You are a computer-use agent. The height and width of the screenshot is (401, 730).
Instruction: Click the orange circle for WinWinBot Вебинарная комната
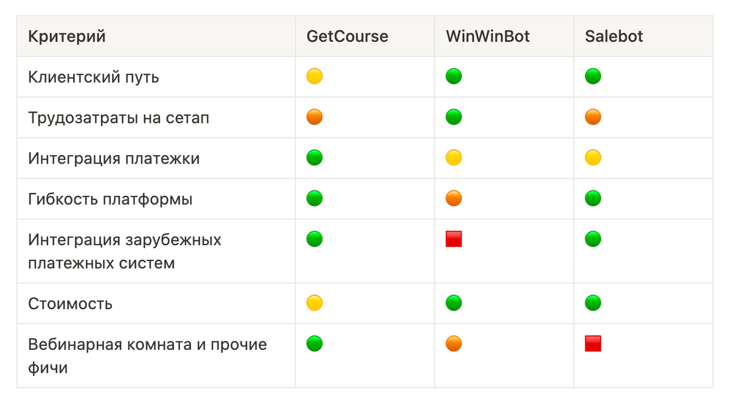454,344
